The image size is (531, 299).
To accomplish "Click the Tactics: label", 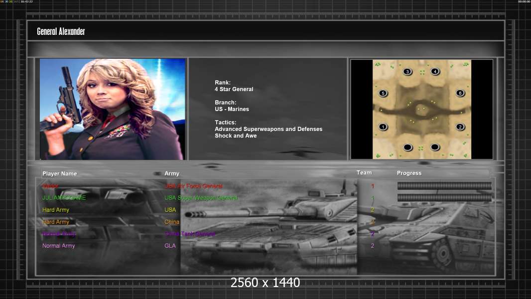I will coord(226,122).
